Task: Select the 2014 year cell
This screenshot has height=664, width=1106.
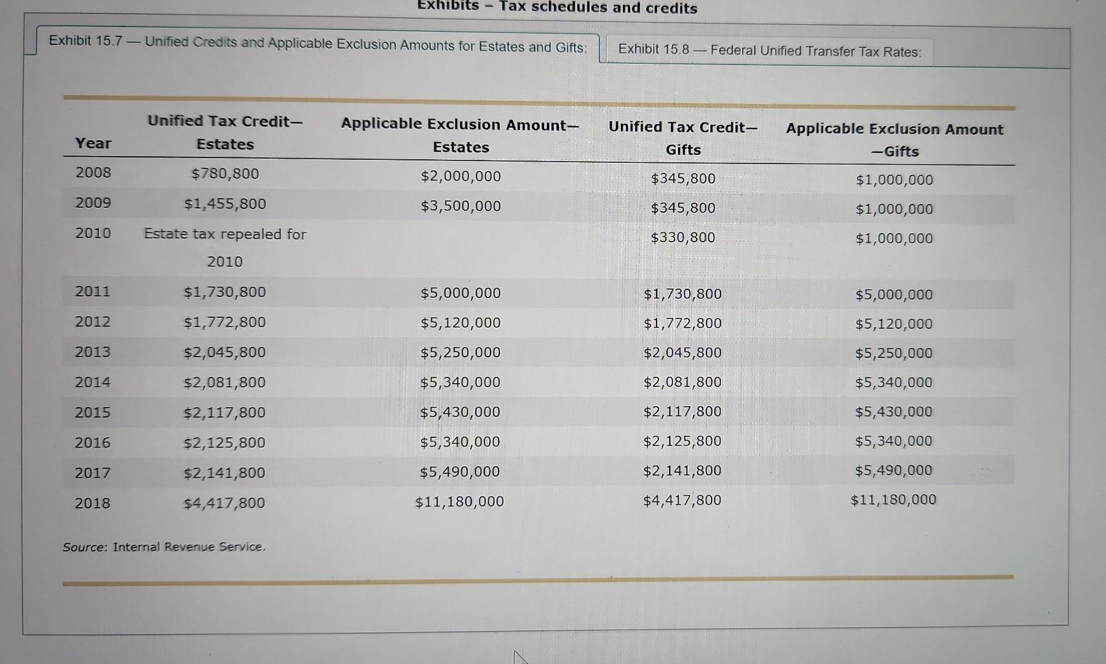Action: click(x=93, y=382)
